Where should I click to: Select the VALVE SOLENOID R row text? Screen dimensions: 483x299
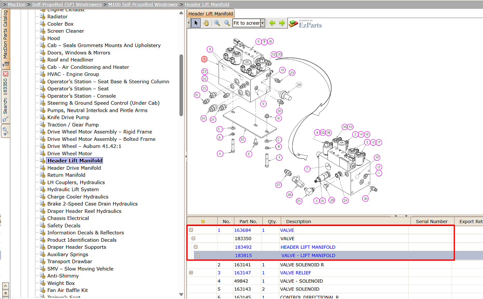[302, 265]
